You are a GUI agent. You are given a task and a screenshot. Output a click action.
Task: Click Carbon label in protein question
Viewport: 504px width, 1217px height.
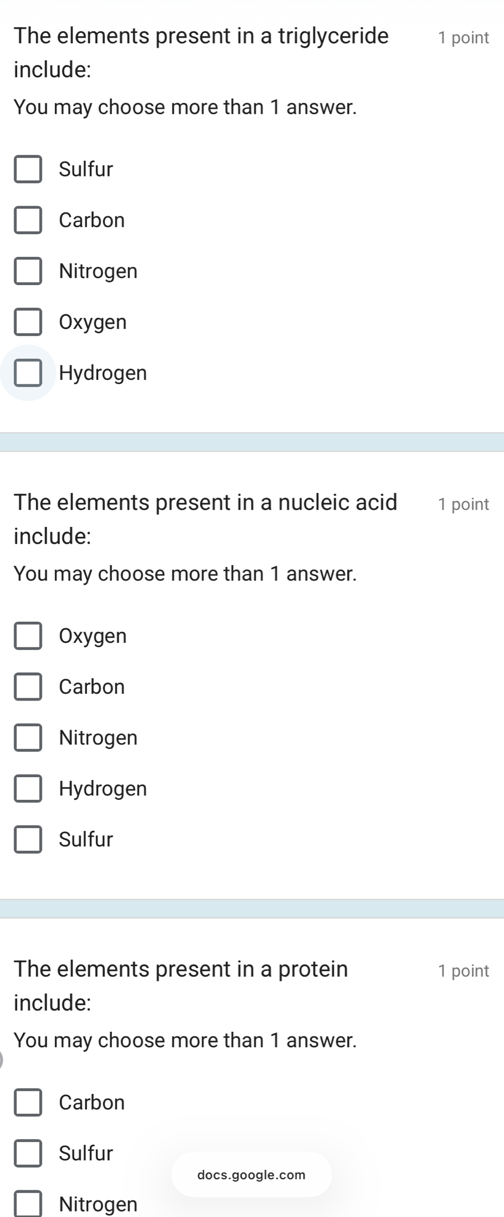(92, 1102)
